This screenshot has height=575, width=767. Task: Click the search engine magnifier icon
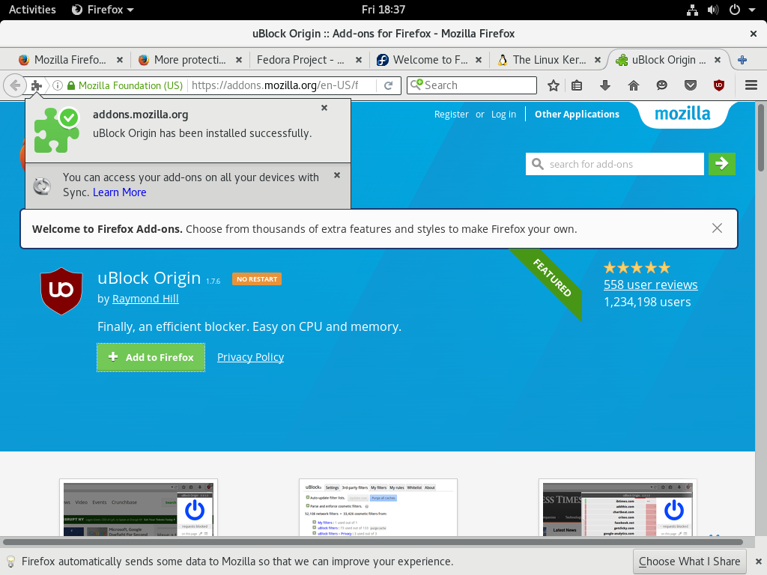point(416,85)
